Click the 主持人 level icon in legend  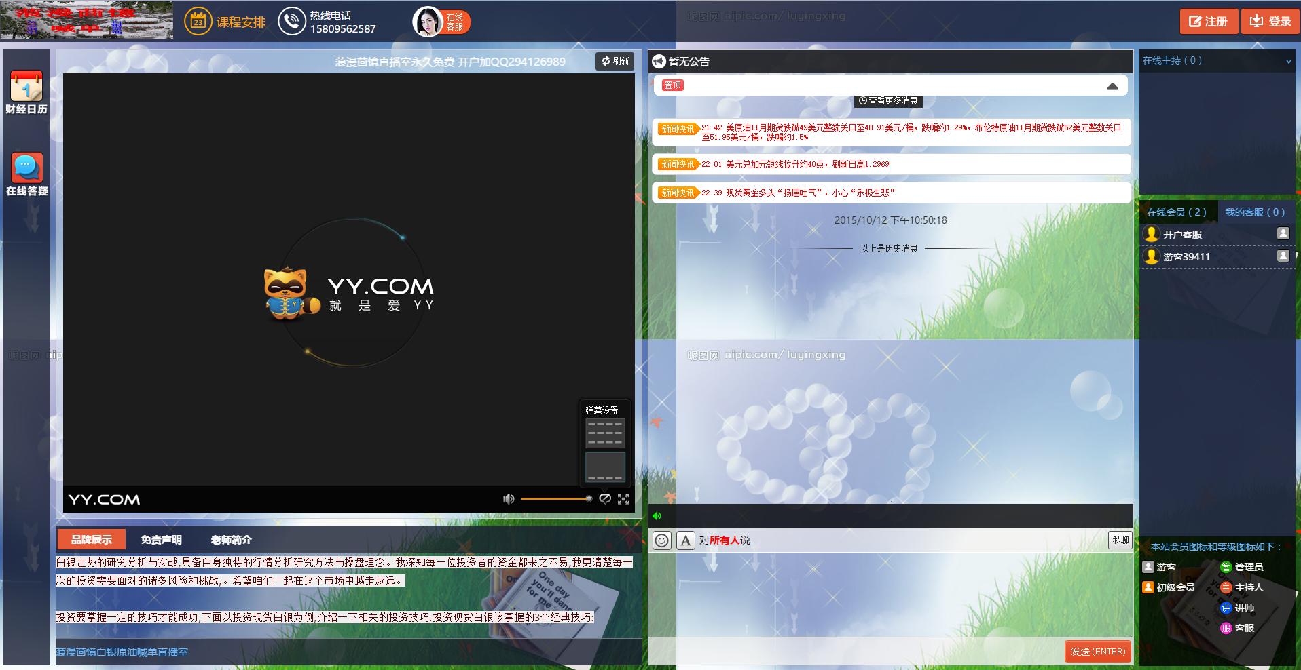[x=1226, y=587]
